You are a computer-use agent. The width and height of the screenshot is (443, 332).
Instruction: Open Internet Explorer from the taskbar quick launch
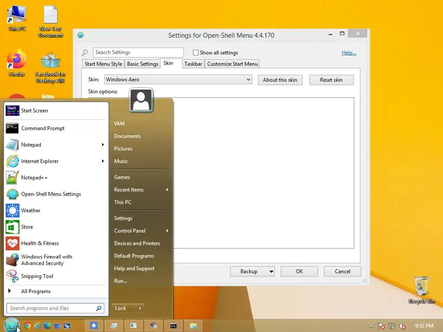[37, 326]
